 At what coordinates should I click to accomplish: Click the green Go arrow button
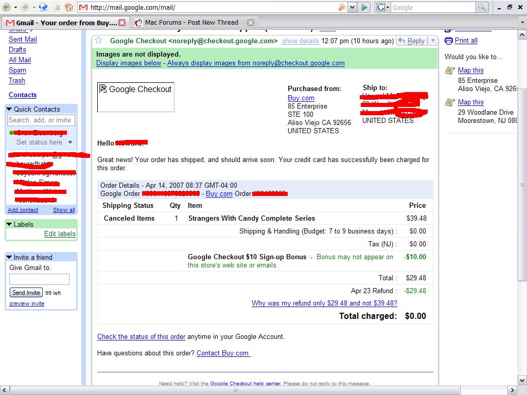[364, 7]
